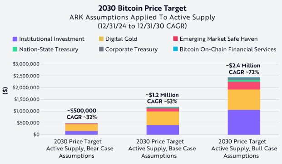Click the red Emerging Market Safe Haven swatch
This screenshot has width=282, height=164.
[175, 39]
